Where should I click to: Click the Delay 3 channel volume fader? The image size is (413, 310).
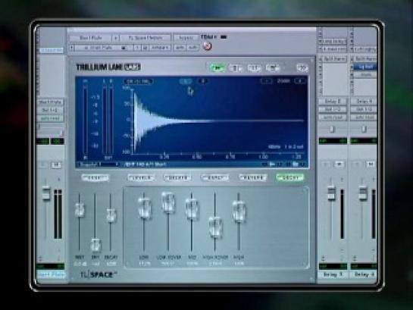click(x=332, y=193)
